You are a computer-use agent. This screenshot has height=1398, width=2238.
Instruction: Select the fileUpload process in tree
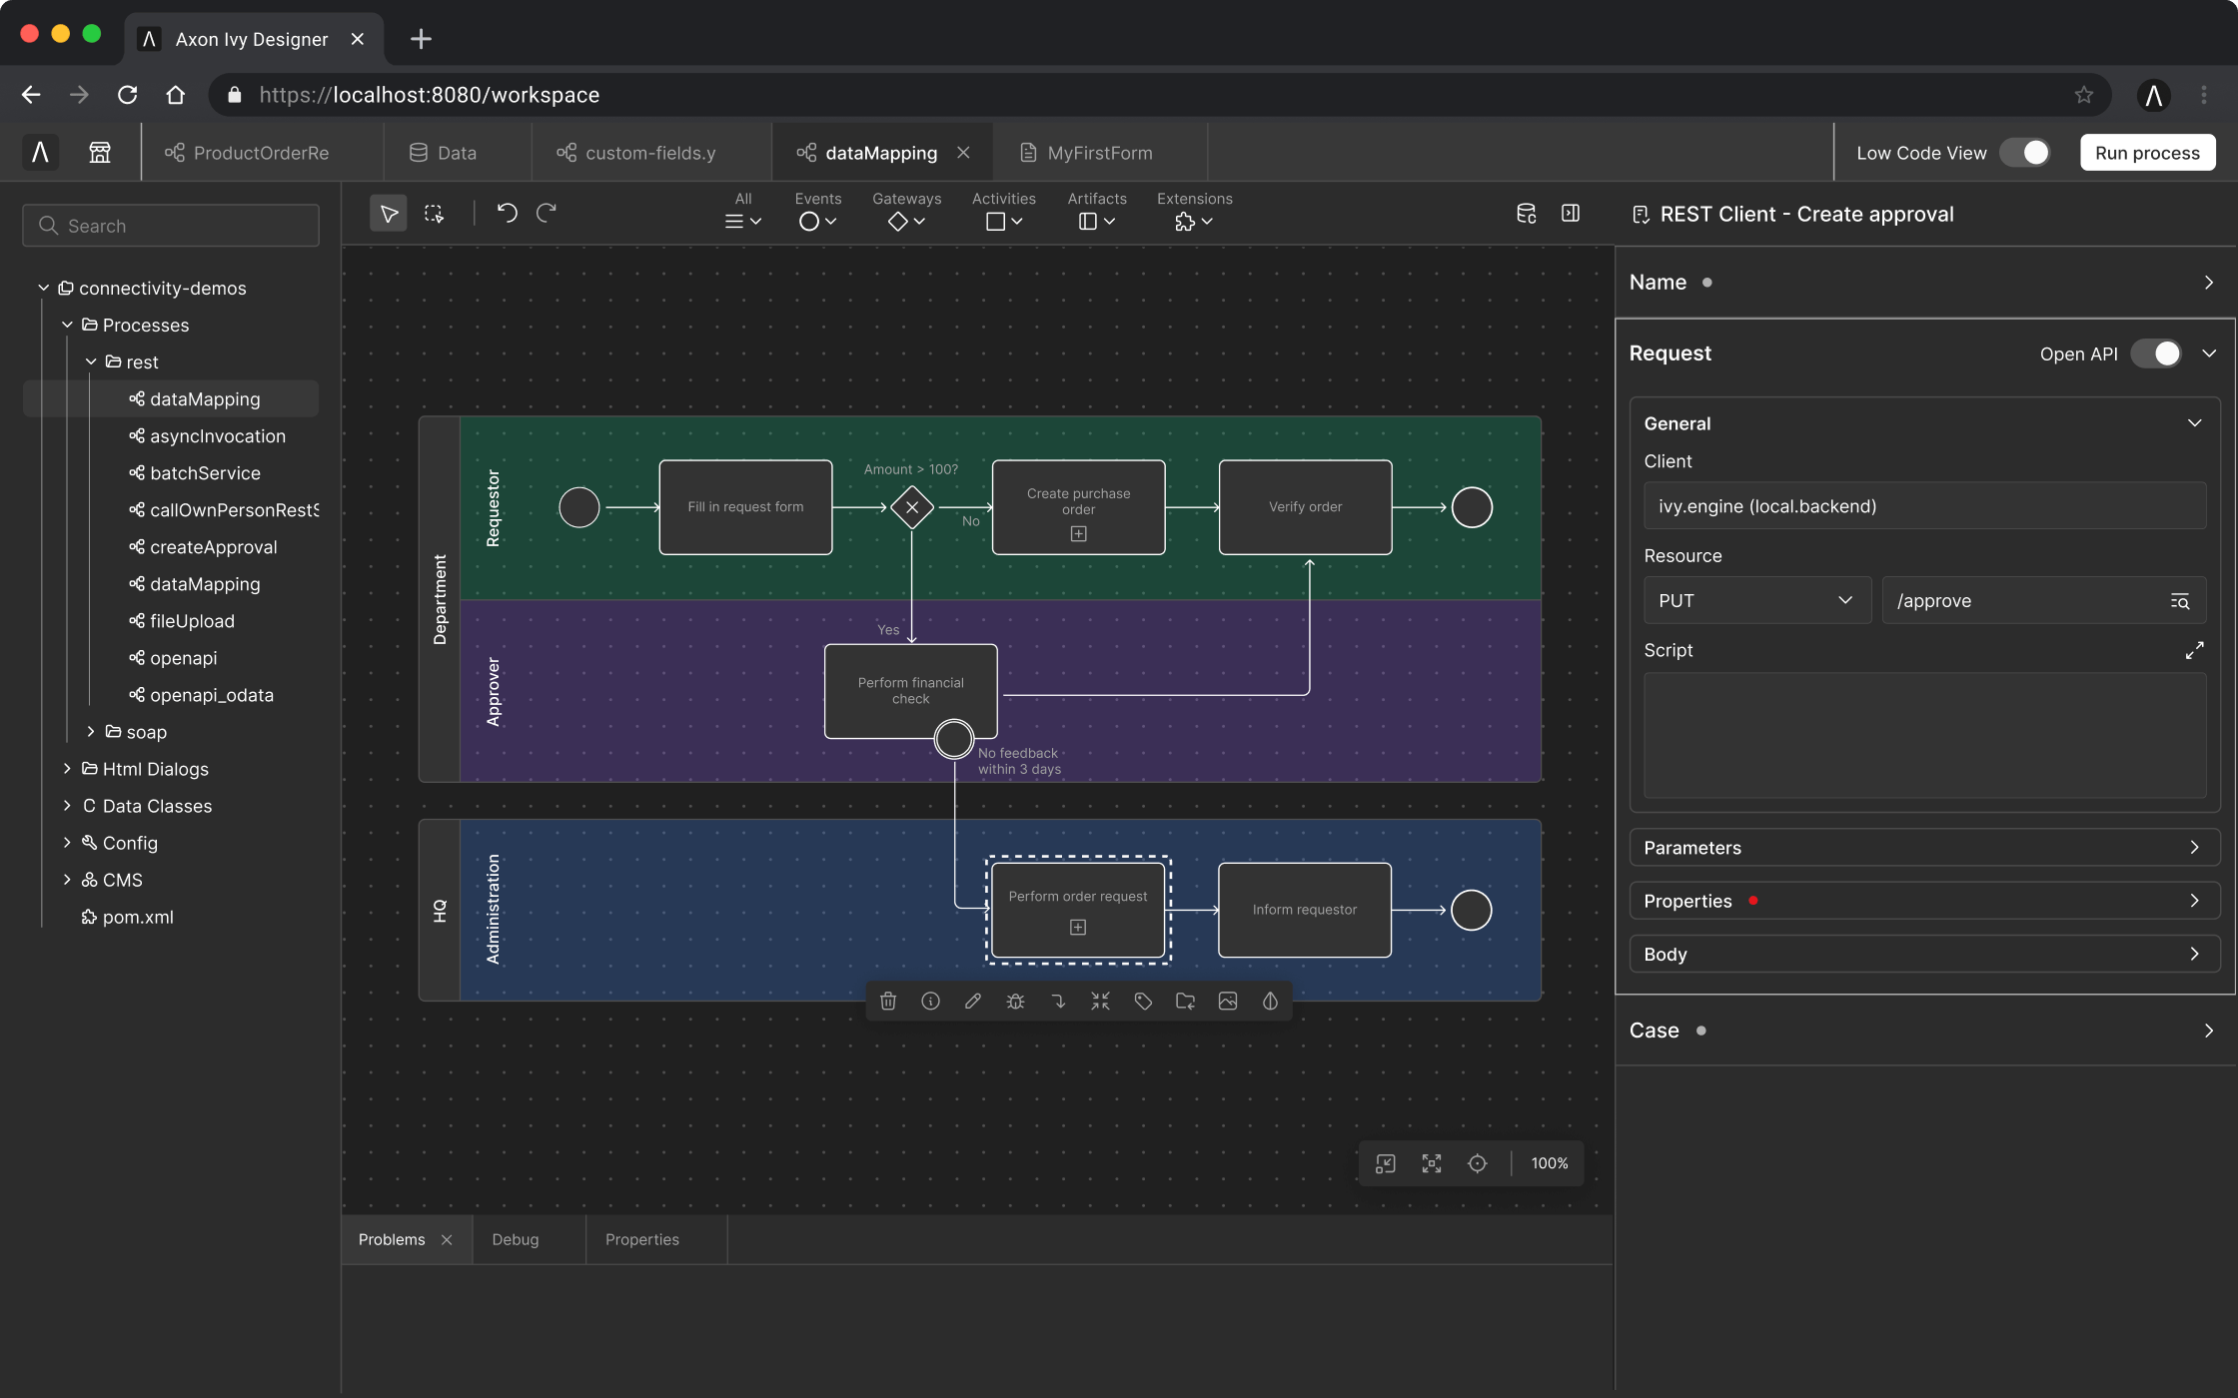[192, 621]
